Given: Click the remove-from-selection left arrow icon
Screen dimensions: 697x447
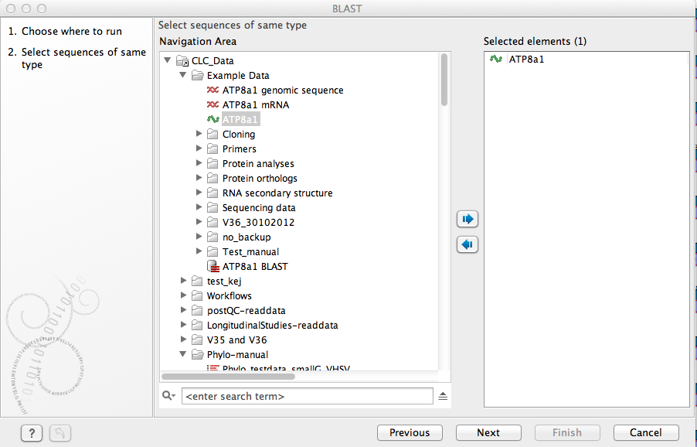Looking at the screenshot, I should pos(467,245).
